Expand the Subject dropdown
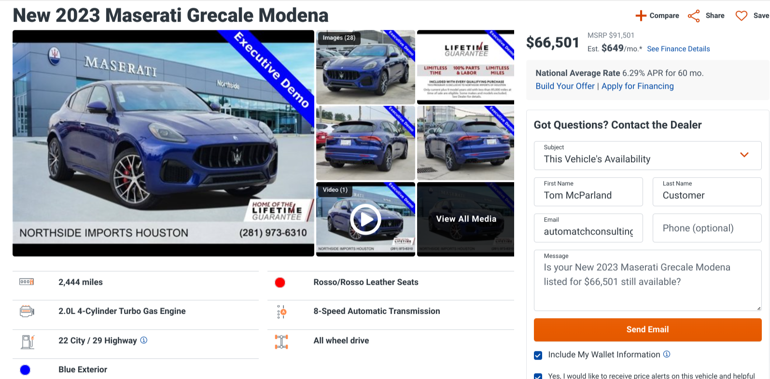This screenshot has width=770, height=379. click(x=744, y=155)
